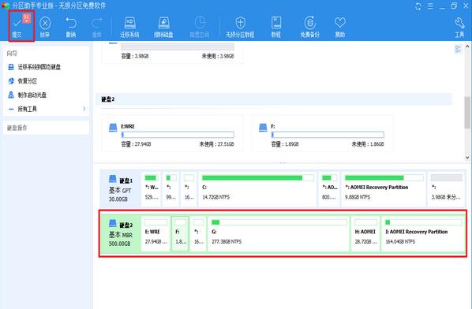Image resolution: width=472 pixels, height=309 pixels.
Task: Select the E:WRE partition card
Action: click(x=173, y=133)
